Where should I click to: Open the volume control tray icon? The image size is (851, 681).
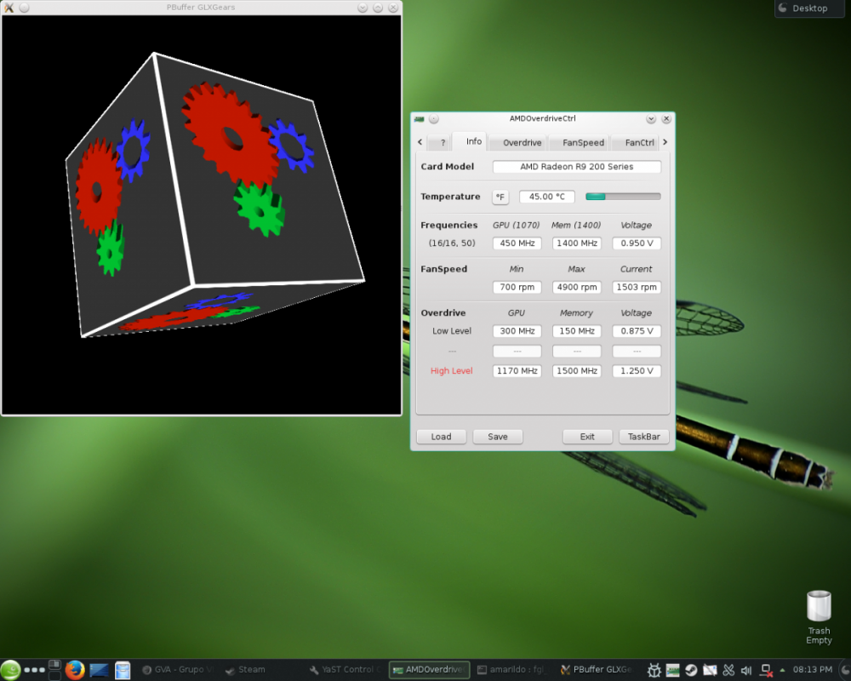(x=746, y=670)
